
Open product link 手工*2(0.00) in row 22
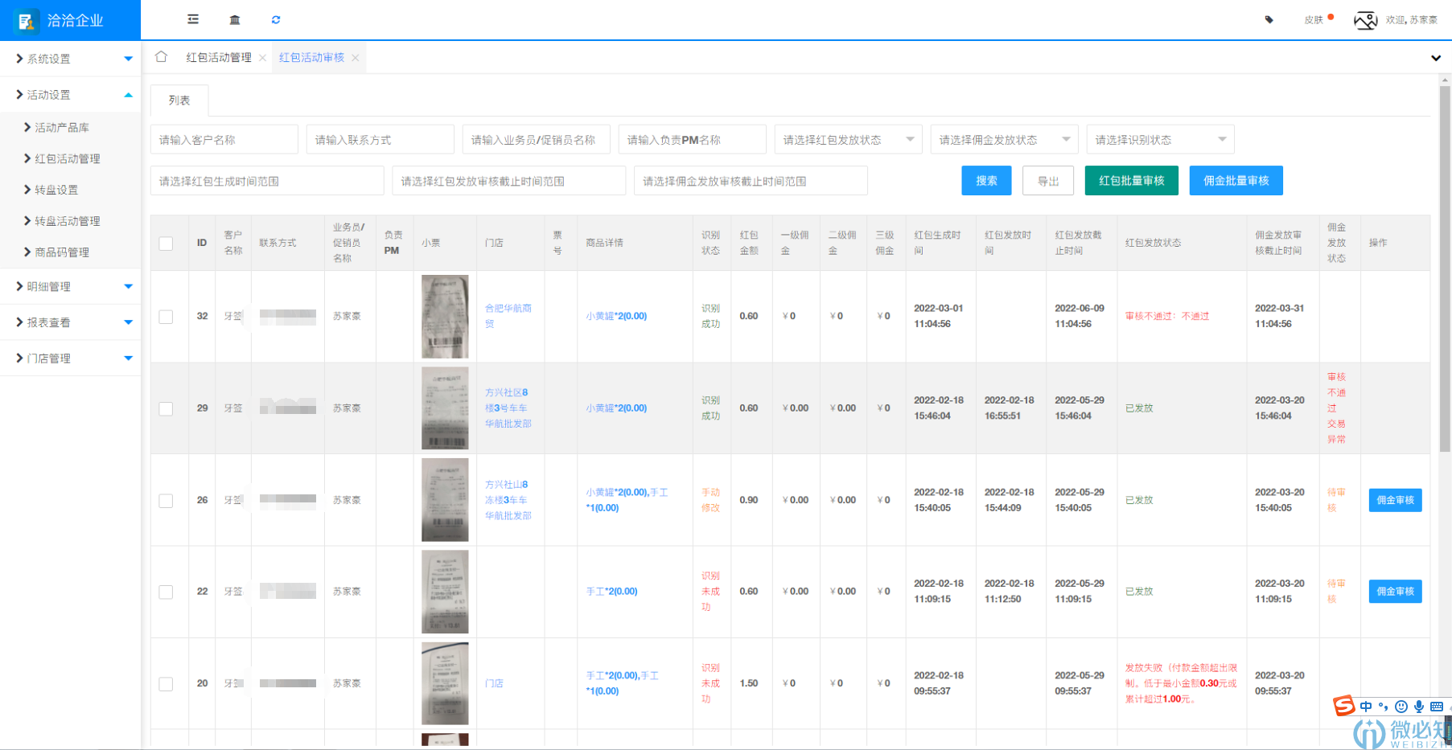point(611,592)
